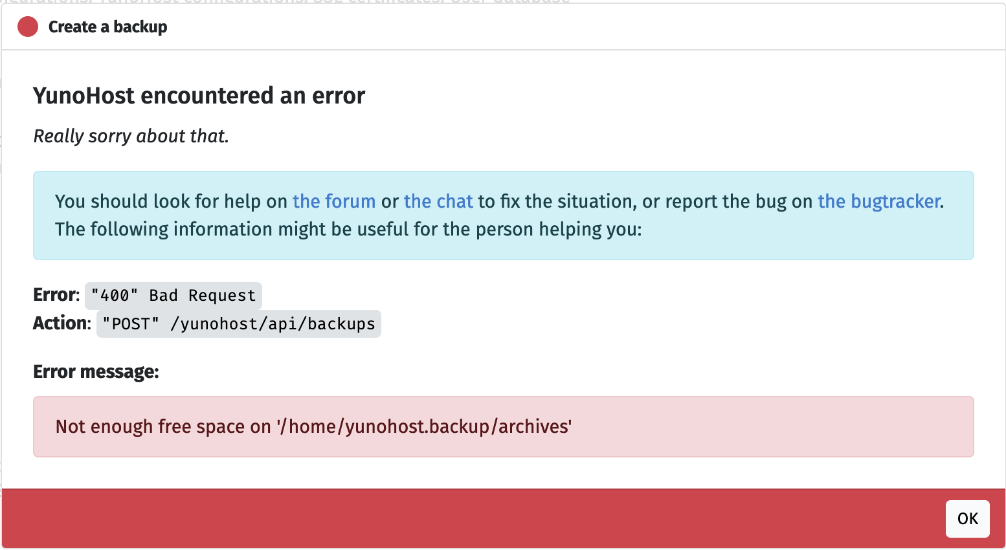Open the forum help link
This screenshot has width=1006, height=550.
[334, 201]
